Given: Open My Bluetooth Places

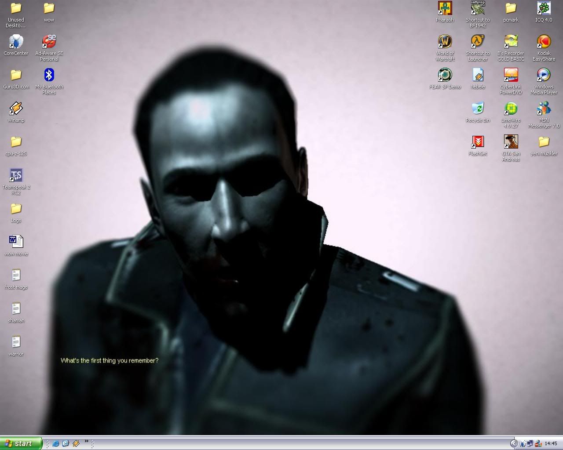Looking at the screenshot, I should [x=49, y=75].
